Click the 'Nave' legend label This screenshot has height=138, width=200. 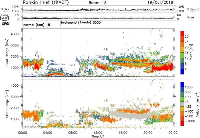[x=190, y=17]
